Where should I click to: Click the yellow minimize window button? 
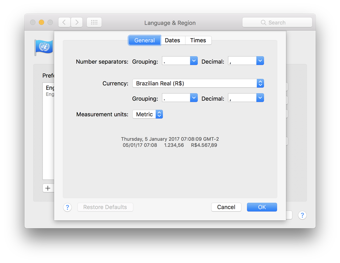coord(42,22)
